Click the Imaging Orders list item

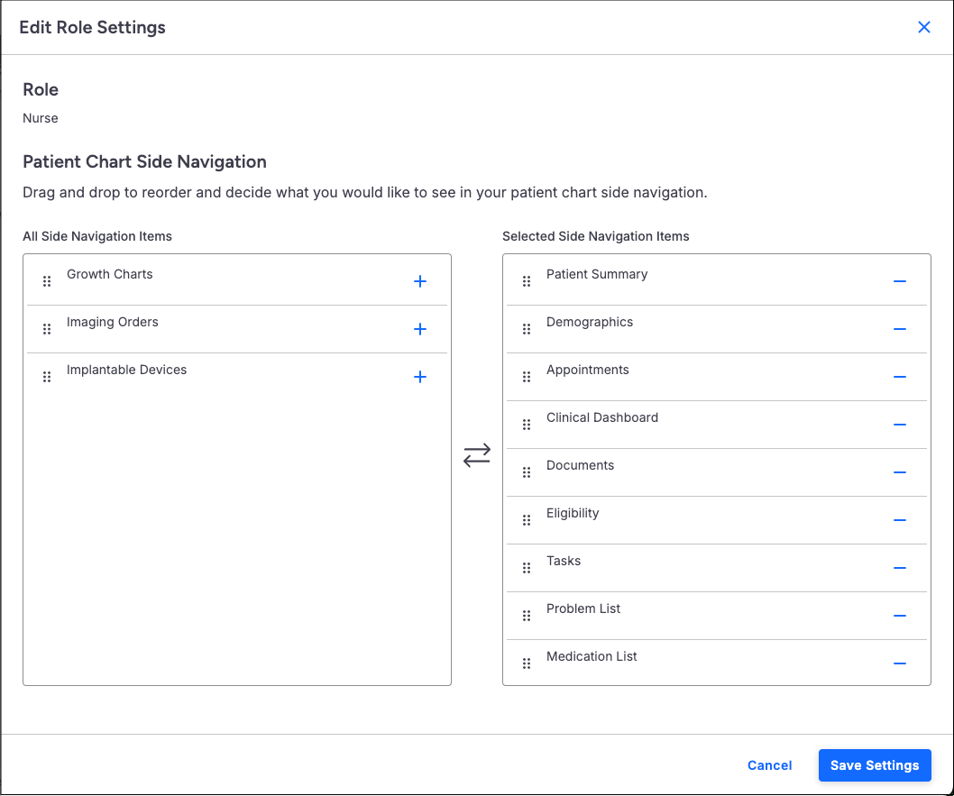(113, 323)
